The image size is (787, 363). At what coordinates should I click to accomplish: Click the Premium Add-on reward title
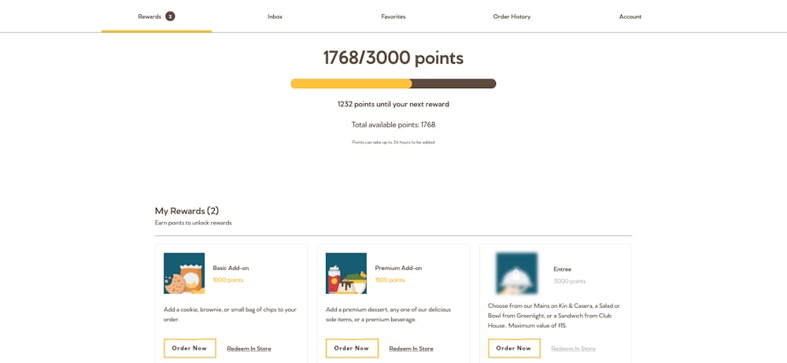tap(398, 268)
